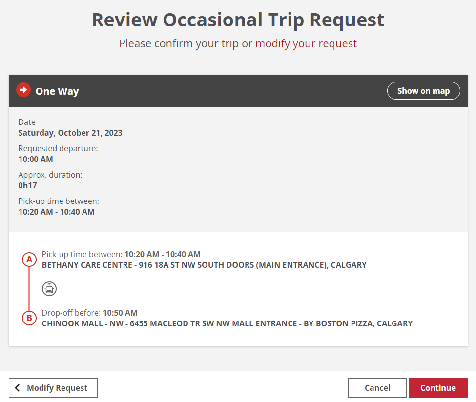Click the red One Way arrow icon
Screen dimensions: 476x402
[23, 90]
